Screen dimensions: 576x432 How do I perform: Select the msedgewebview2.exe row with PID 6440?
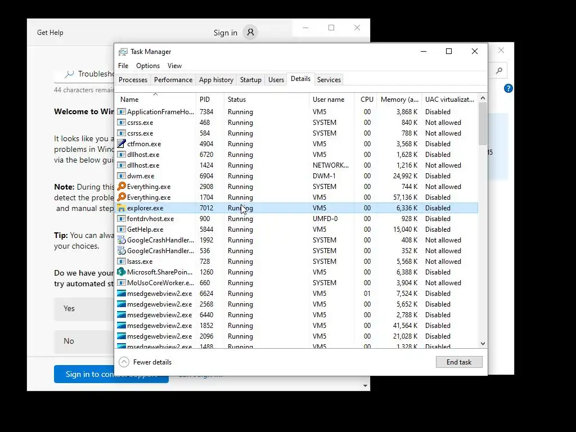(x=297, y=314)
